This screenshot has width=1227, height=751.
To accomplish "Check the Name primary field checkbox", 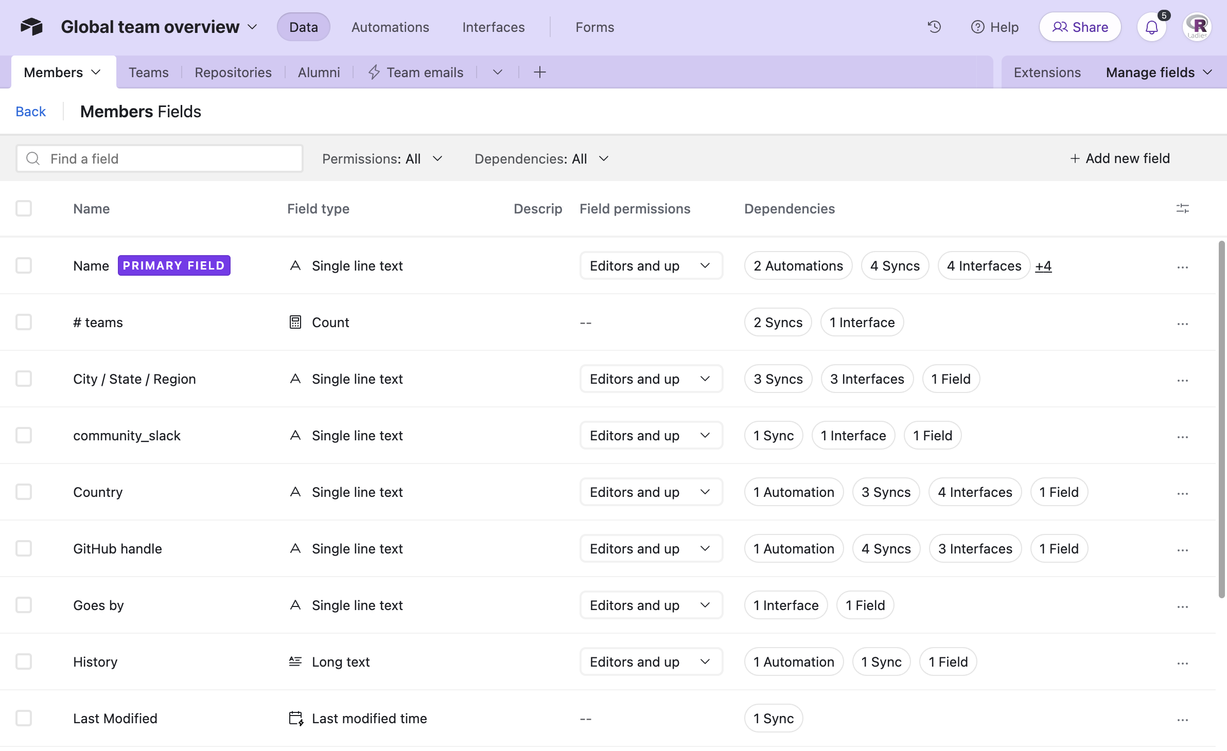I will coord(24,265).
